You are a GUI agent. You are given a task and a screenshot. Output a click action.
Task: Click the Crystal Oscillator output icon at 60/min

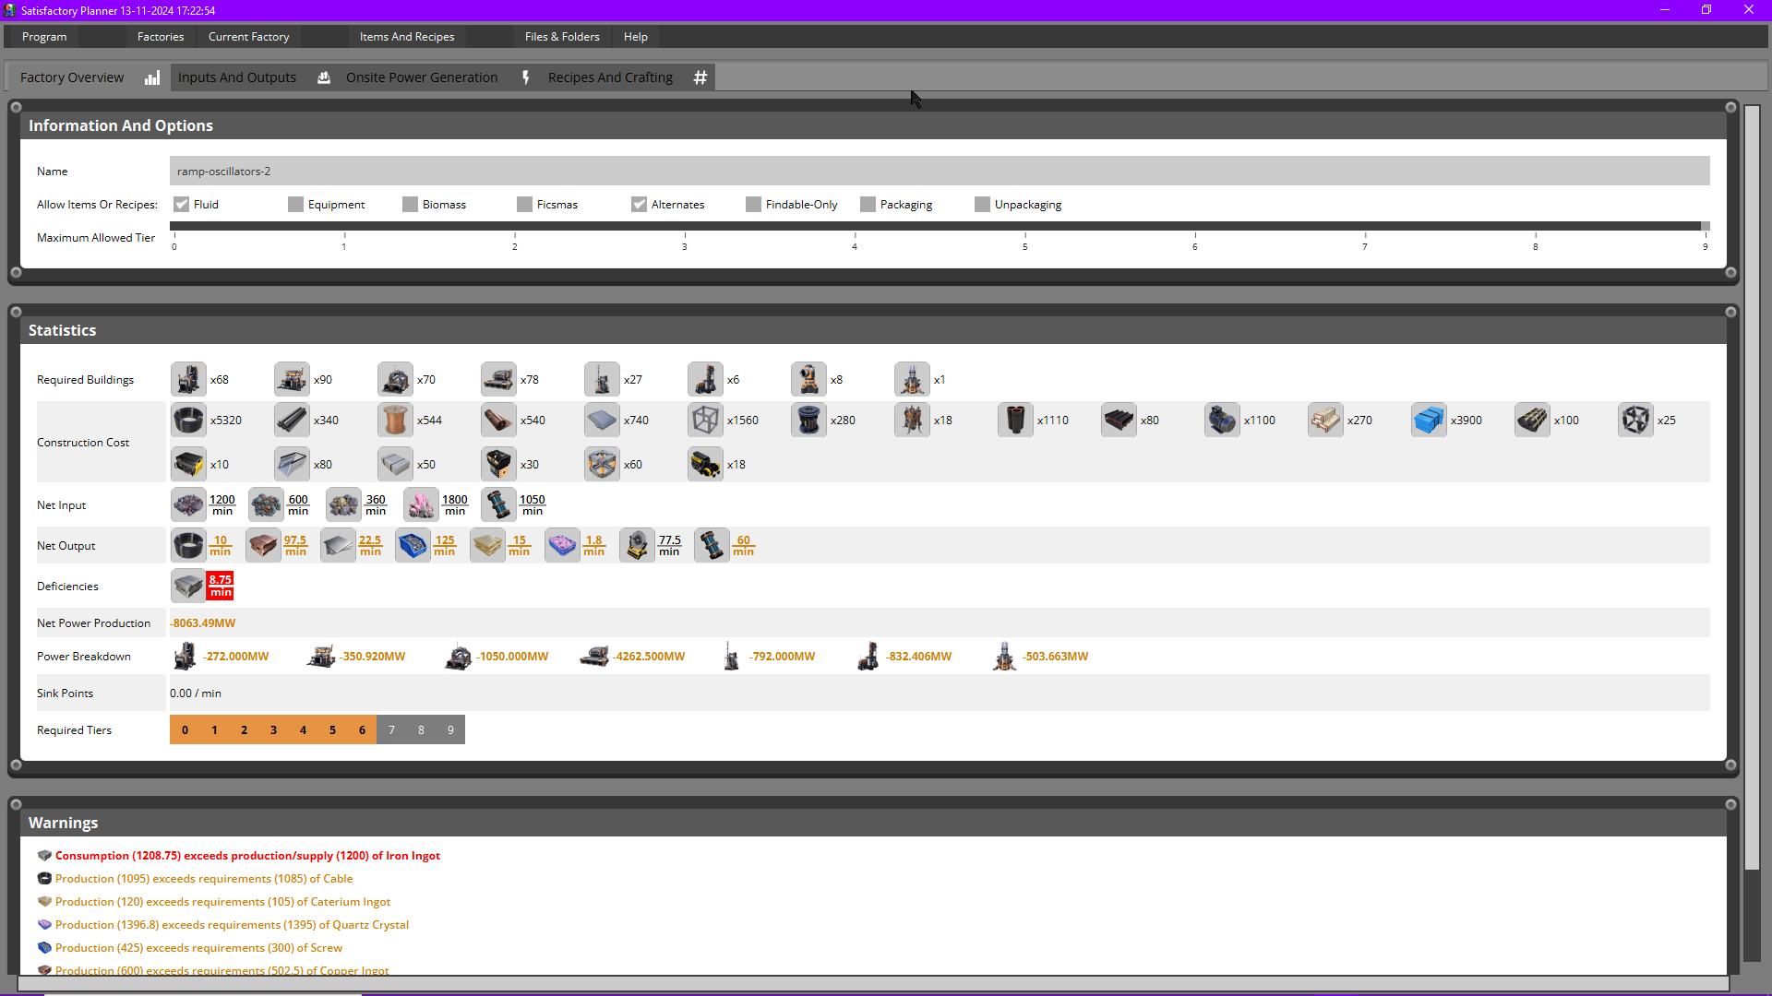(711, 545)
